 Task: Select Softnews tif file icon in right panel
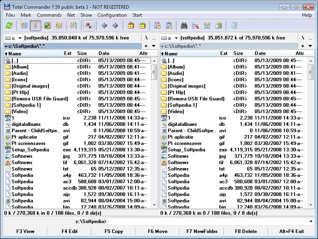164,163
